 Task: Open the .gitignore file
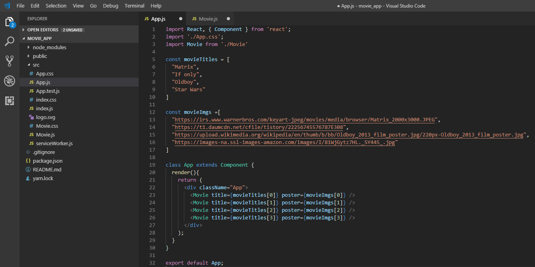[x=79, y=152]
